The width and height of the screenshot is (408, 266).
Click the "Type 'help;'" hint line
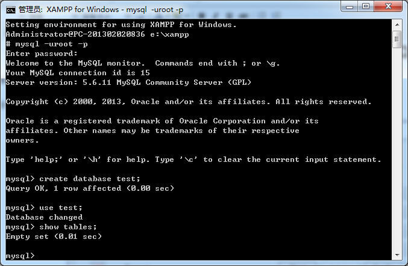(x=193, y=159)
